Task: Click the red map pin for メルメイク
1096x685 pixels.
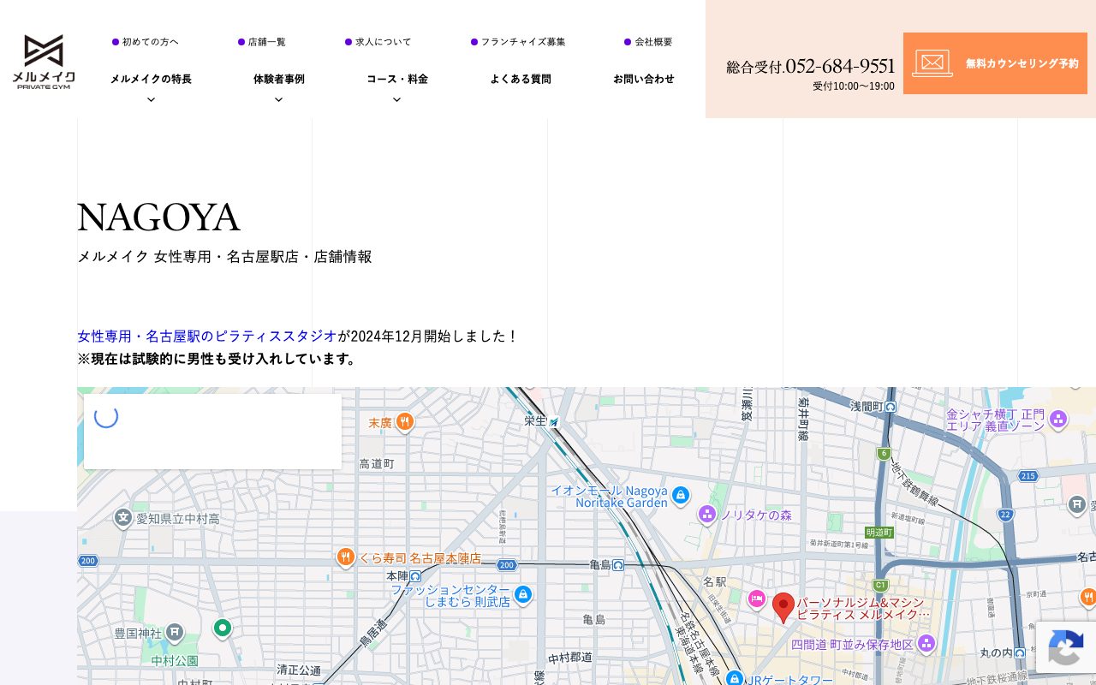Action: point(783,607)
